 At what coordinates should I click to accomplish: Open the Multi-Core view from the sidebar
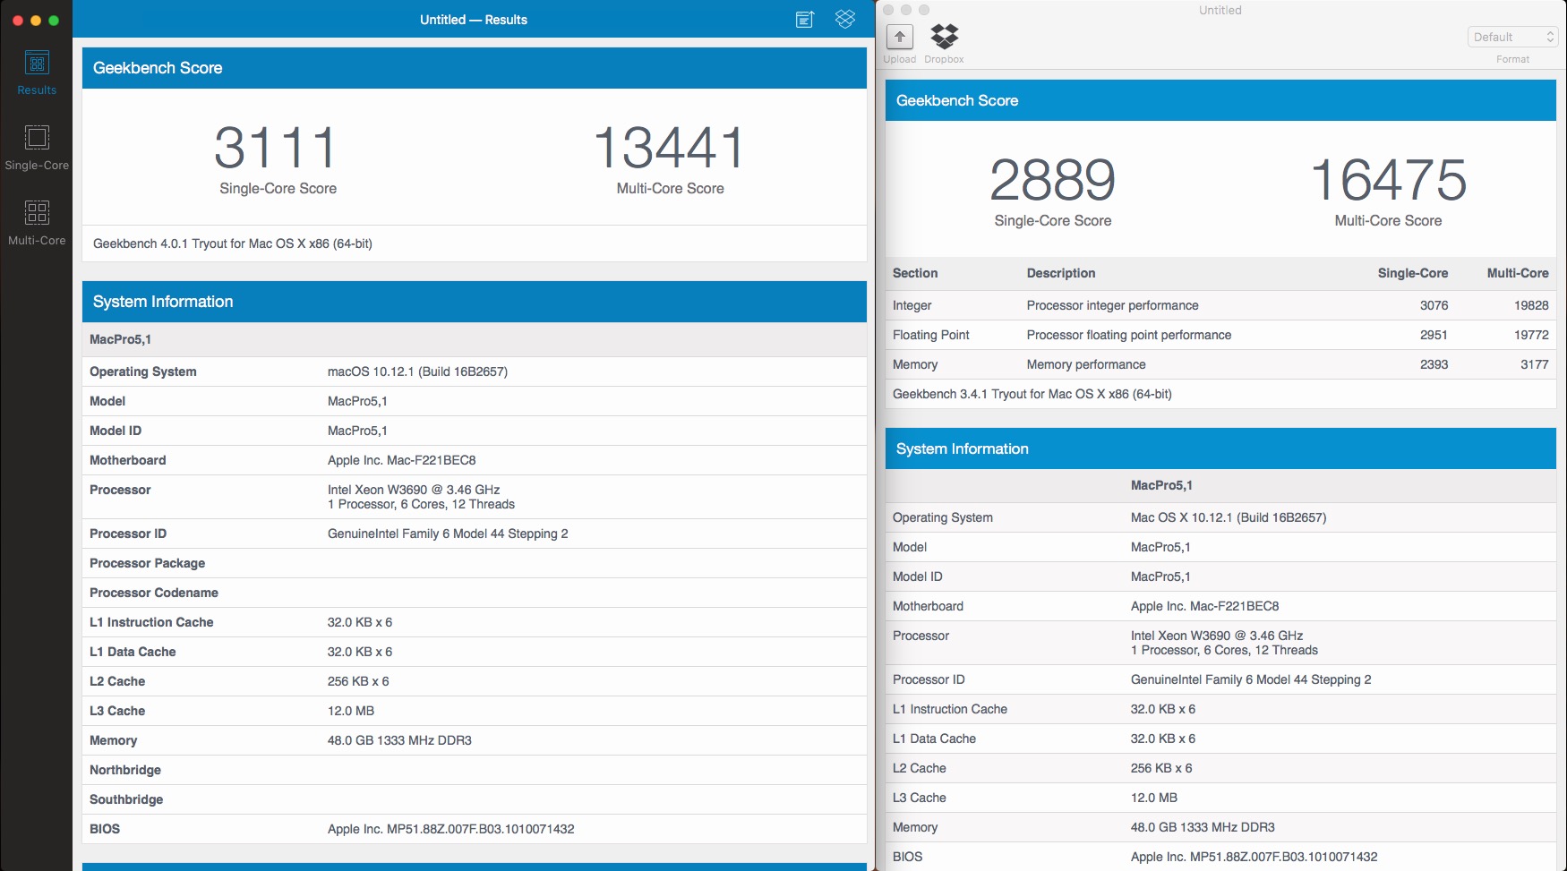pos(37,222)
